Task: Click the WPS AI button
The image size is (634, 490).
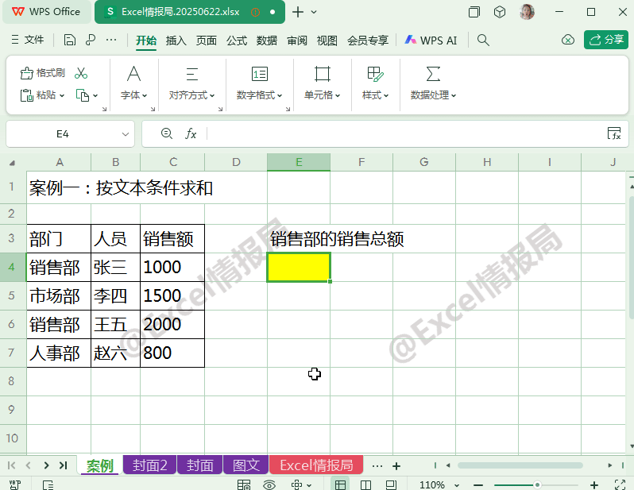Action: [x=431, y=40]
